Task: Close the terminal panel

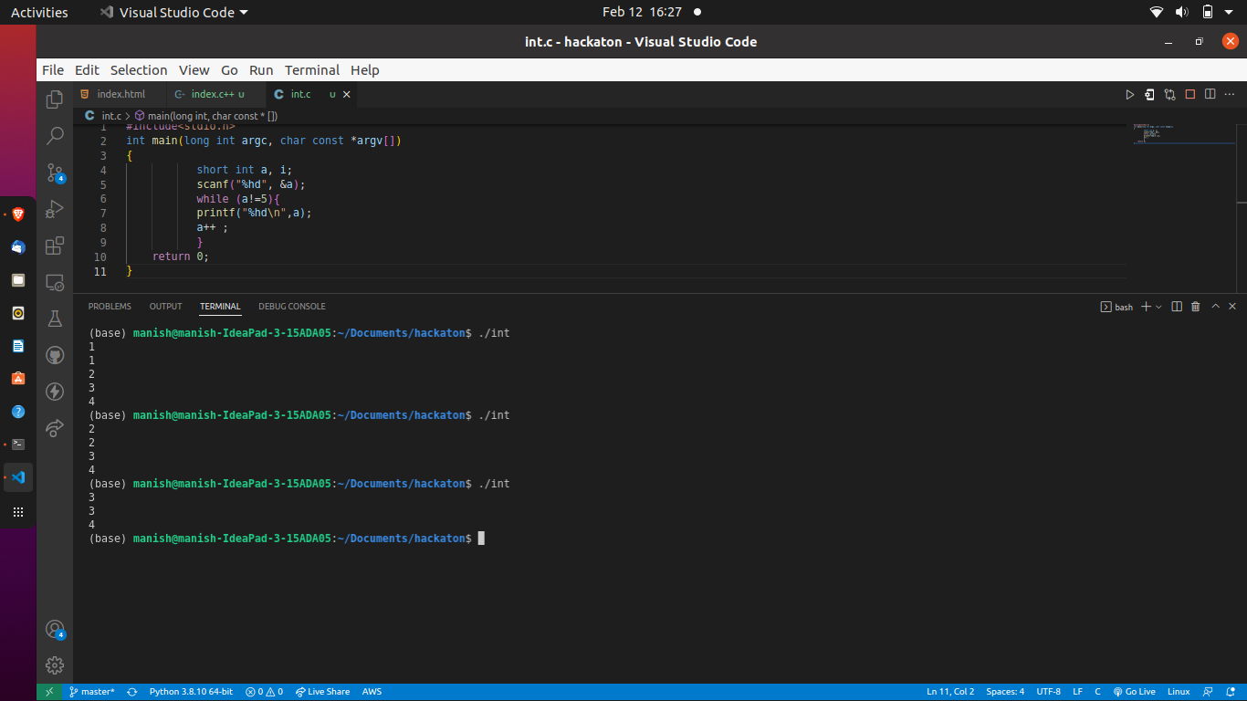Action: click(1233, 307)
